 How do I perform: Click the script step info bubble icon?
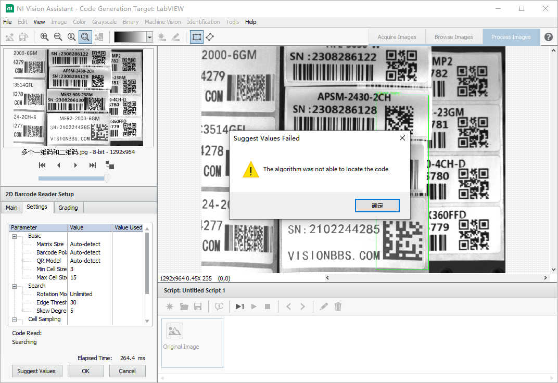219,307
